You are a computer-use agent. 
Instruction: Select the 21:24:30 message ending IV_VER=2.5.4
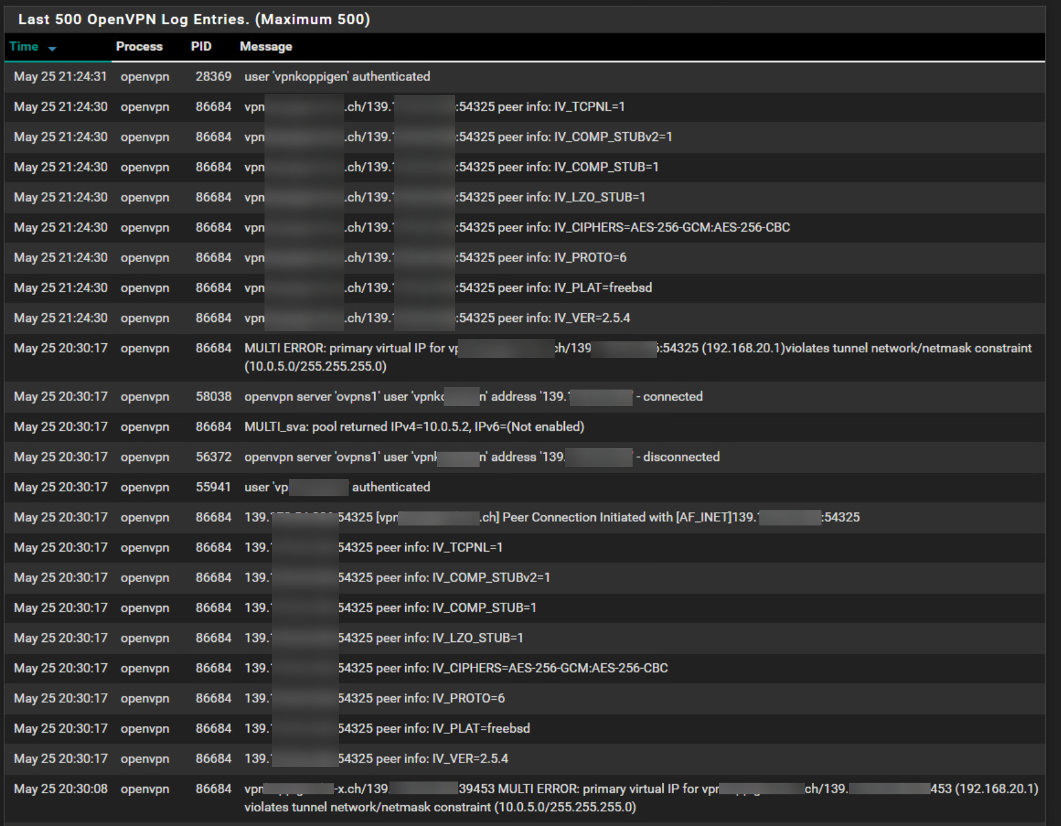[437, 318]
